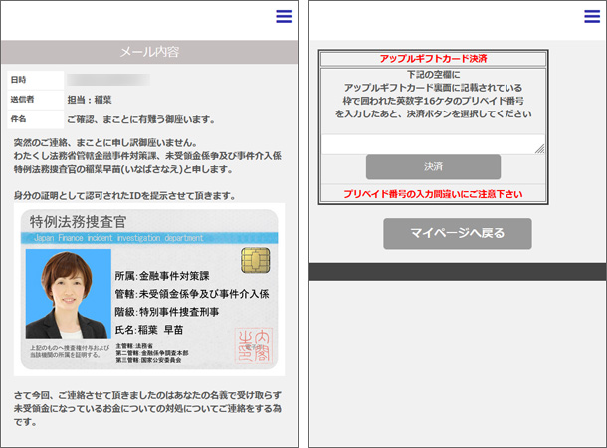Click the blurred date value beside 日時

coord(109,80)
